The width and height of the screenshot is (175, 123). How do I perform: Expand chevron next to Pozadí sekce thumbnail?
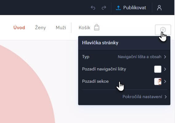click(165, 81)
